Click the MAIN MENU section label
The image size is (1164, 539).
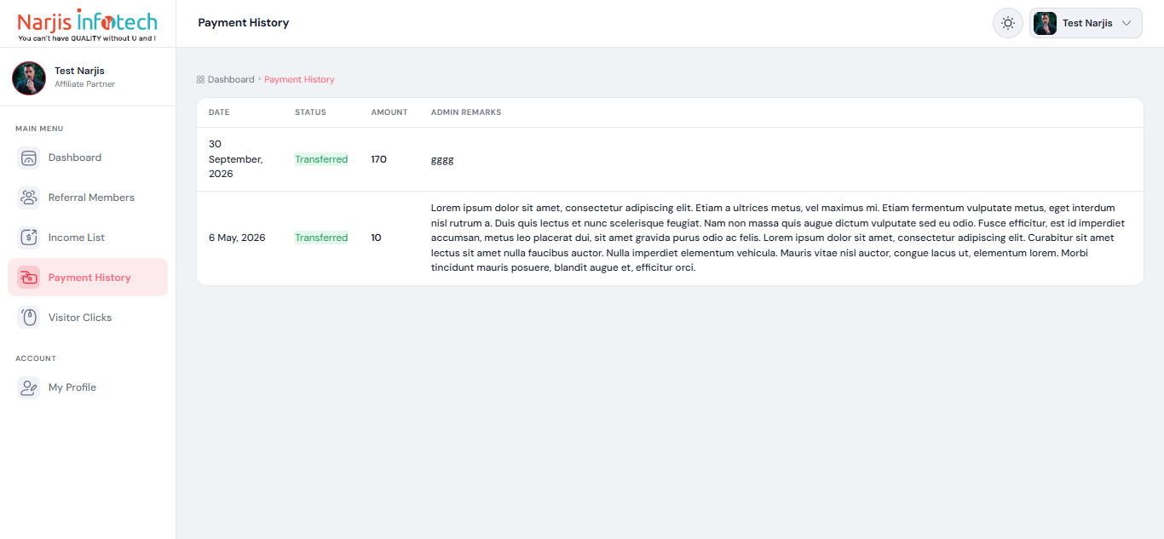[x=39, y=129]
